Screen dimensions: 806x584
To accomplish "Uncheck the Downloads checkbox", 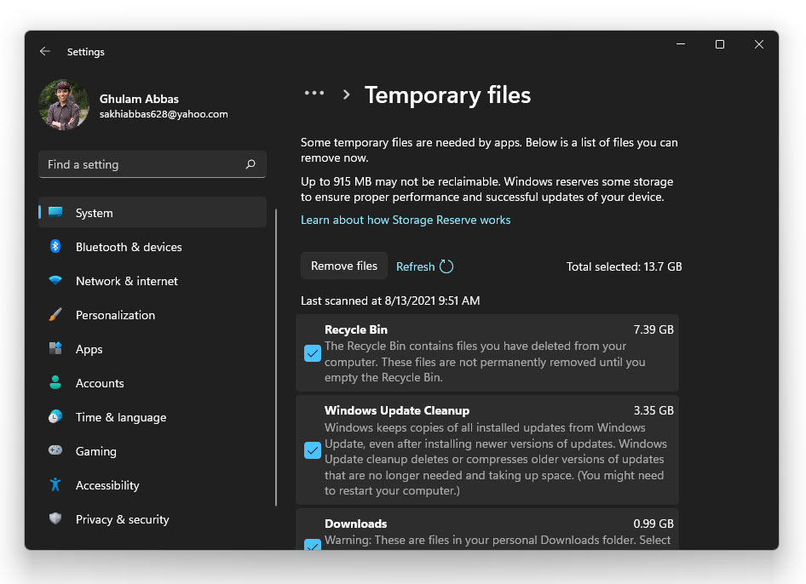I will (313, 544).
